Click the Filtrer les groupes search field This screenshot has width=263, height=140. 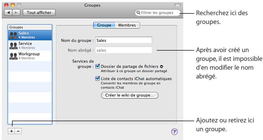click(x=158, y=13)
